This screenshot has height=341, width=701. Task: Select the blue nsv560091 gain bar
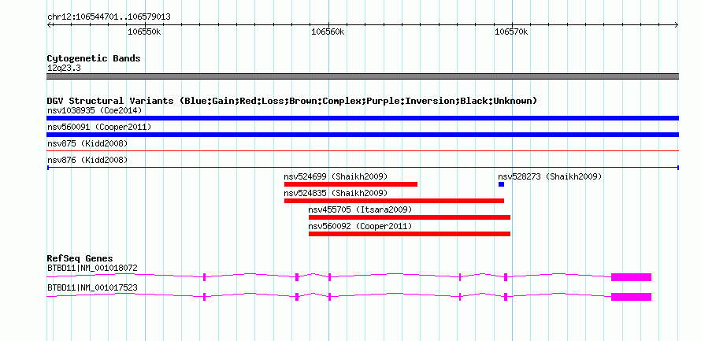362,135
